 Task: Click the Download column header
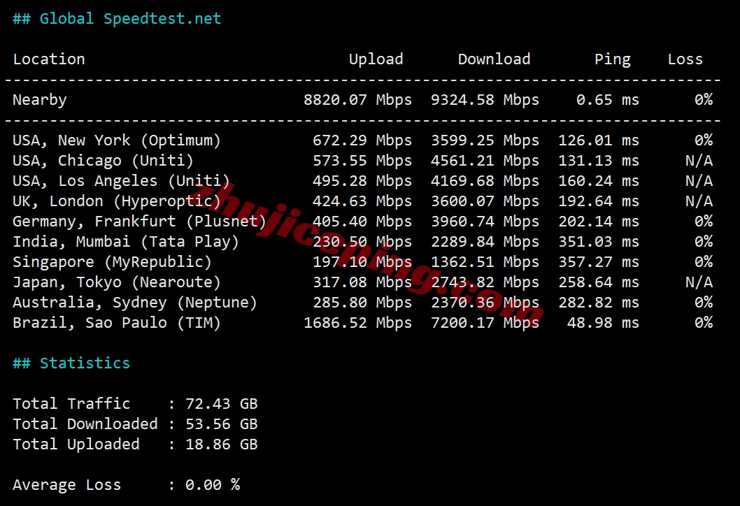tap(494, 59)
